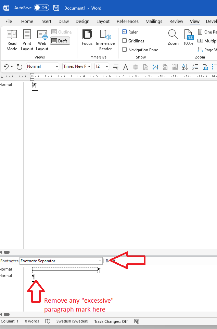Click the document link icon in quick toolbar
The width and height of the screenshot is (217, 329).
coord(145,67)
